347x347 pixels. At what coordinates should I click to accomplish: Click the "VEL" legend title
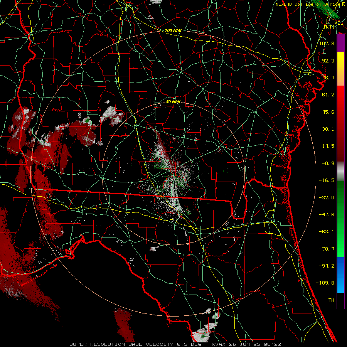point(339,23)
